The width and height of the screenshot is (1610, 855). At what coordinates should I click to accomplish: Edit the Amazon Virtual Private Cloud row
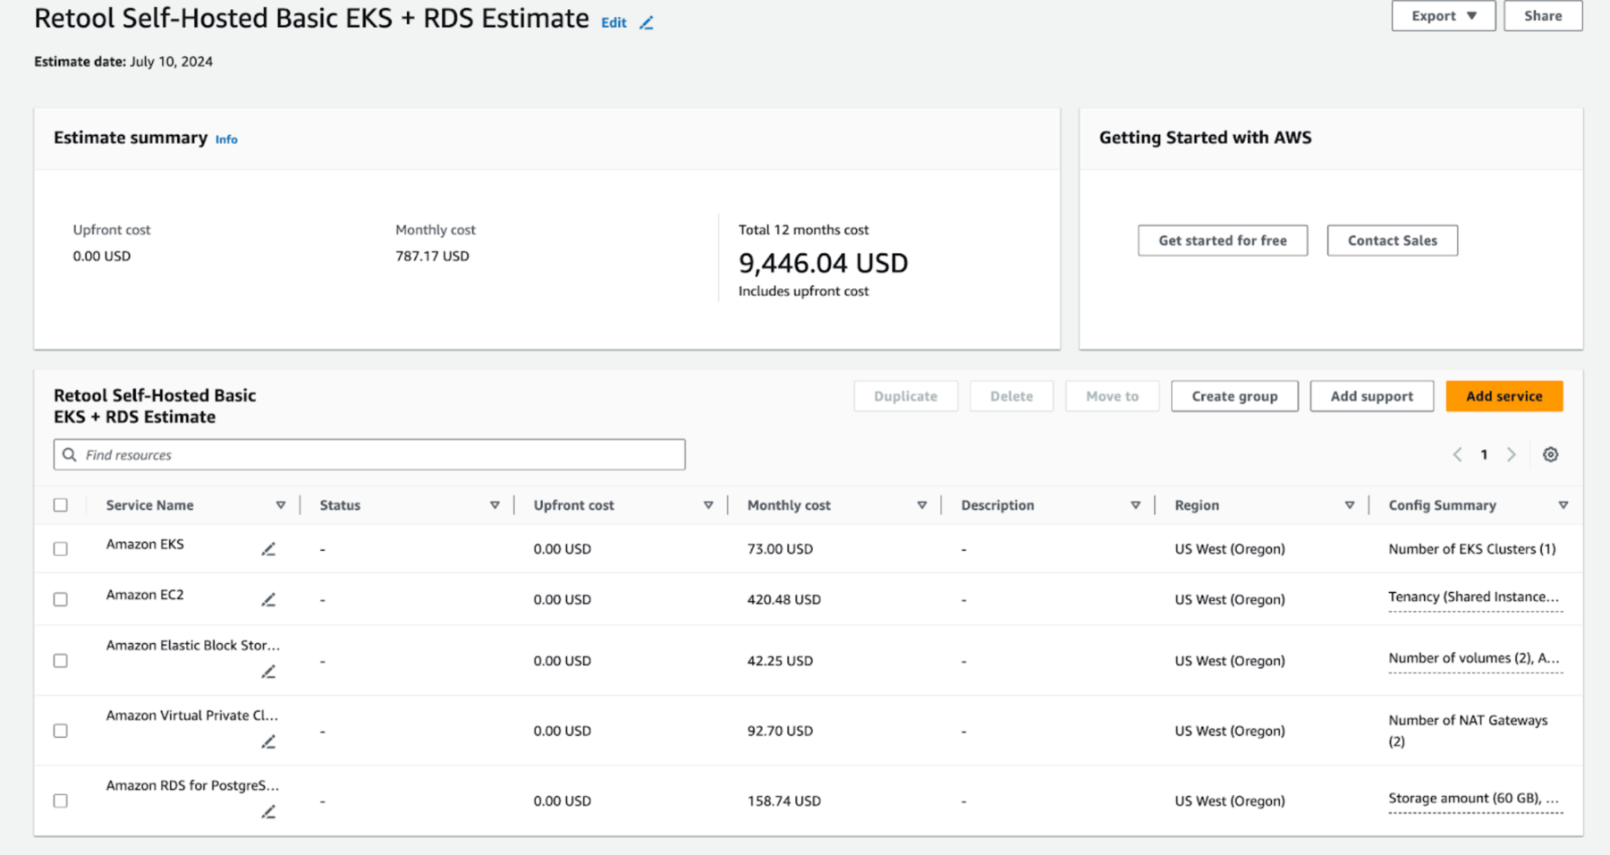pyautogui.click(x=268, y=741)
